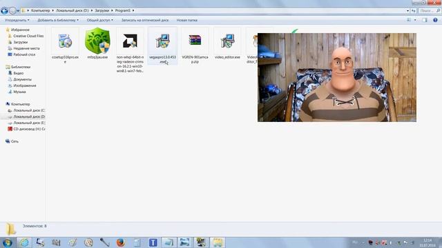
Task: Open Недавние места in the sidebar
Action: point(26,48)
